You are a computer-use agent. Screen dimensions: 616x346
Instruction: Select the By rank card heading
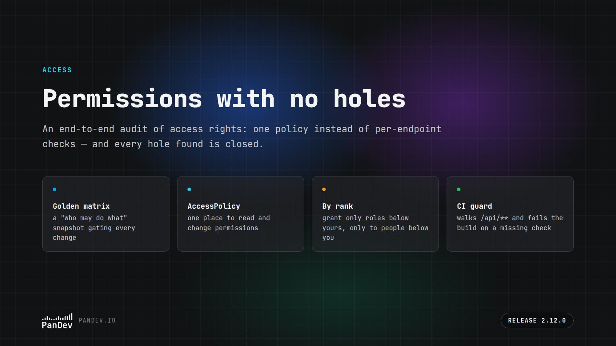[x=338, y=206]
